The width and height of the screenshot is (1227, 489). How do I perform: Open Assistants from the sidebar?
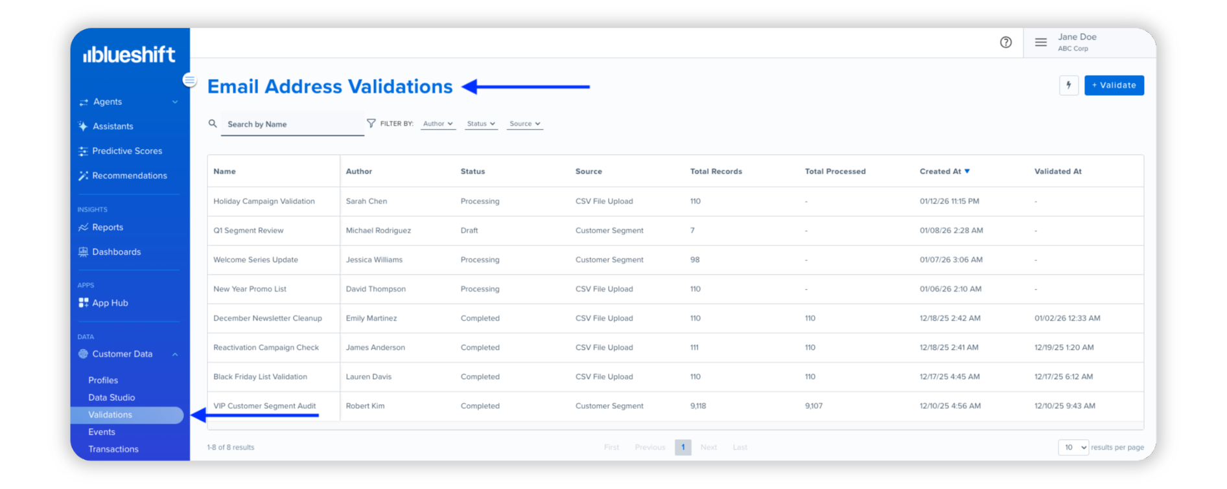[x=112, y=126]
